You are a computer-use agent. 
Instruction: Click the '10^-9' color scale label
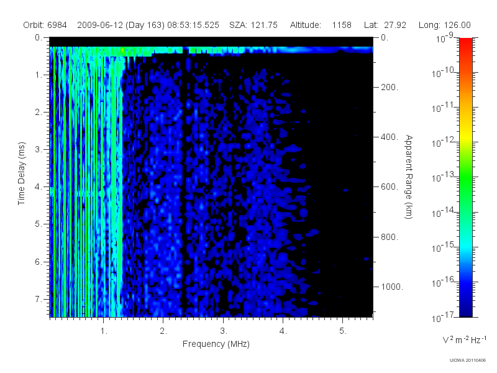tap(445, 37)
